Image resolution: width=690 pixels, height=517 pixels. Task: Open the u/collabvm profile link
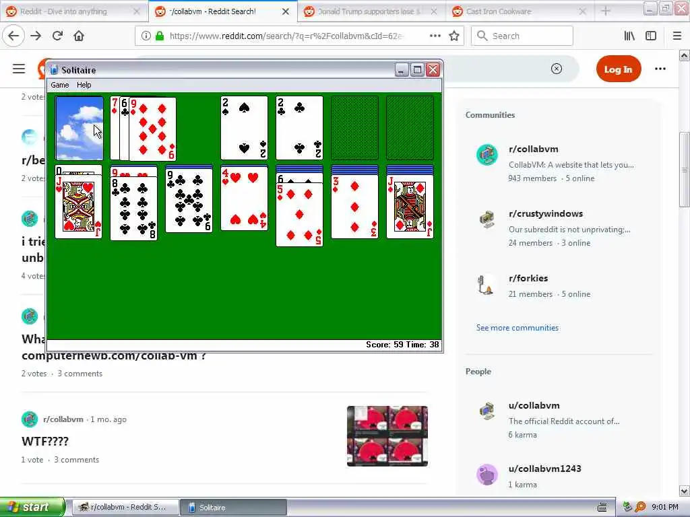(534, 405)
